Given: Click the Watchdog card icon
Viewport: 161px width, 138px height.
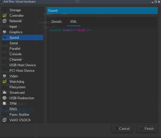Looking at the screenshot, I should (x=5, y=81).
